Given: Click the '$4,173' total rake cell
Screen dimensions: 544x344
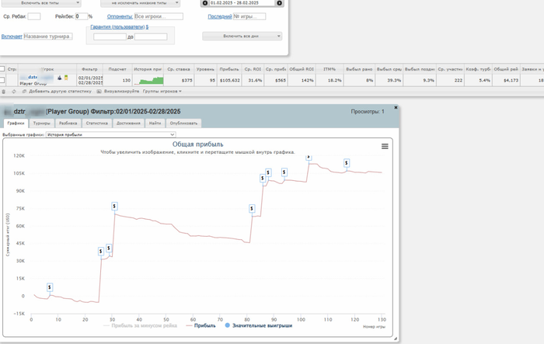Looking at the screenshot, I should (x=506, y=81).
